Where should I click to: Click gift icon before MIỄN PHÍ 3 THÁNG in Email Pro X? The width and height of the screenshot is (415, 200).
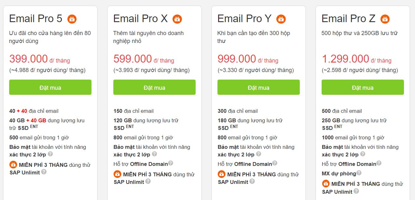(117, 174)
